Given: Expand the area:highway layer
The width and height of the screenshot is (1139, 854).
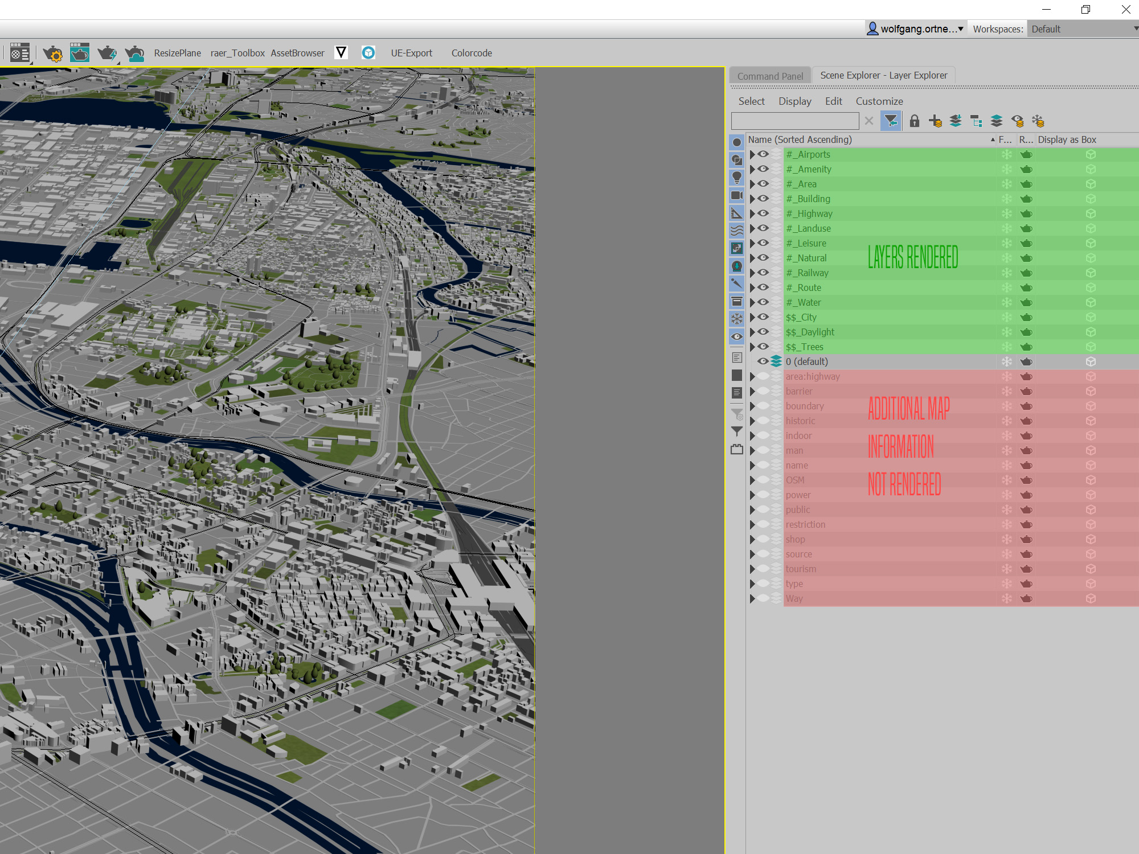Looking at the screenshot, I should [x=752, y=376].
